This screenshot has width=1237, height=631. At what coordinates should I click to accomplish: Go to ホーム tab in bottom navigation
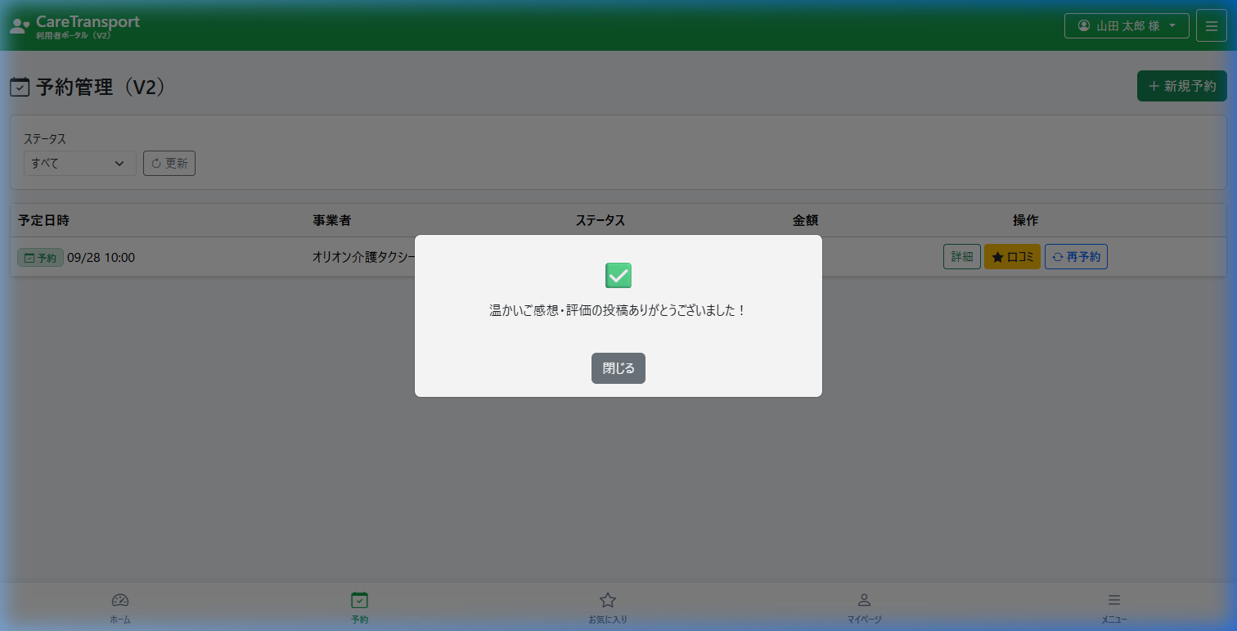(120, 608)
